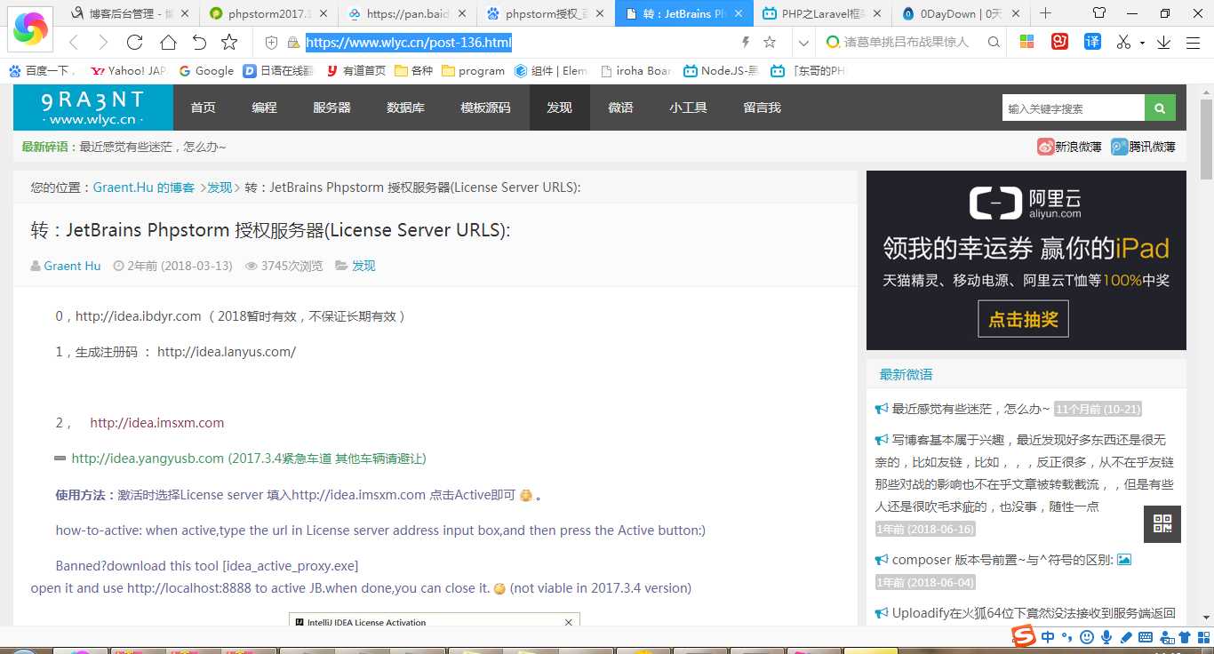Open the downloads arrow icon
Viewport: 1214px width, 654px height.
pyautogui.click(x=1163, y=43)
